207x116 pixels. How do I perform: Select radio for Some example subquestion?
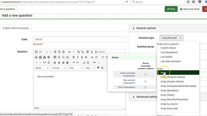(x=146, y=74)
